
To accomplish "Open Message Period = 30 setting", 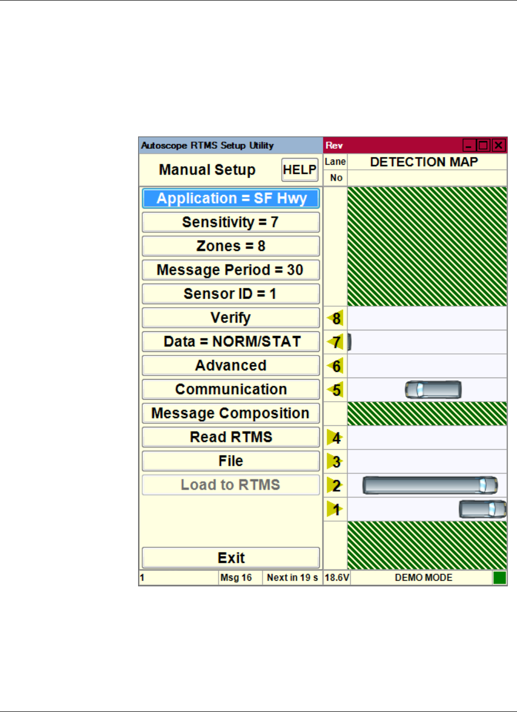I will 231,270.
